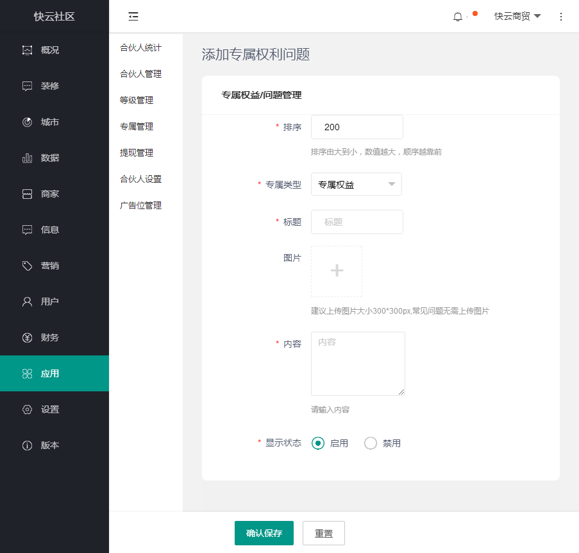Image resolution: width=579 pixels, height=553 pixels.
Task: Click the three-dot more options icon
Action: pyautogui.click(x=561, y=17)
